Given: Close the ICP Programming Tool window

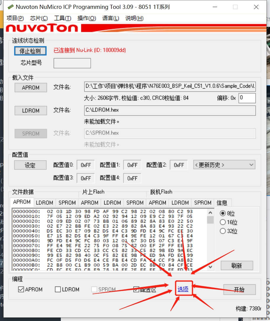Looking at the screenshot, I should 256,7.
